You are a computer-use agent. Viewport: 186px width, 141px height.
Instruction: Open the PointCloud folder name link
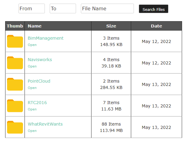tap(39, 81)
